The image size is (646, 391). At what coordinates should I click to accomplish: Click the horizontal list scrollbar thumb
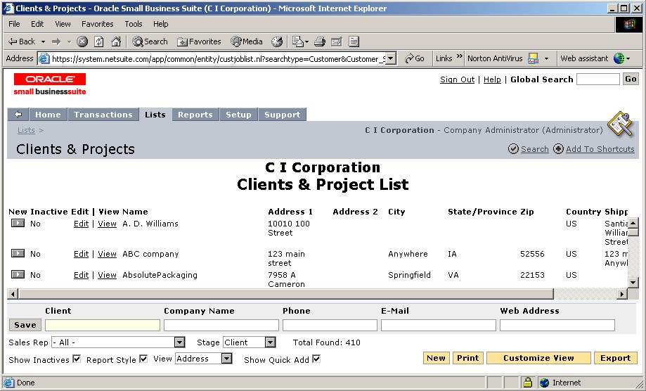coord(286,294)
